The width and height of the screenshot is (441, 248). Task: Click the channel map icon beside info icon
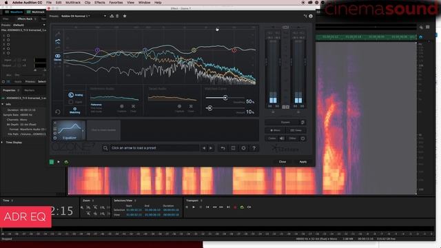coord(305,17)
